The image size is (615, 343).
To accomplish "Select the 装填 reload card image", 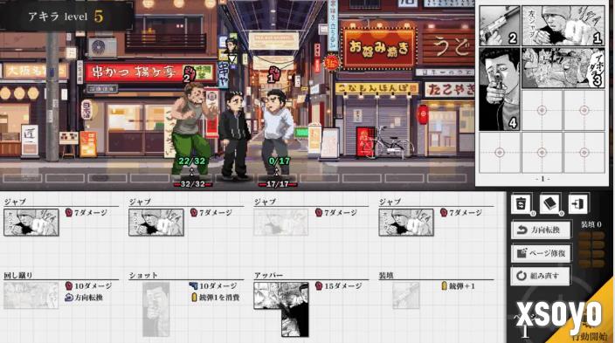I will click(x=406, y=295).
